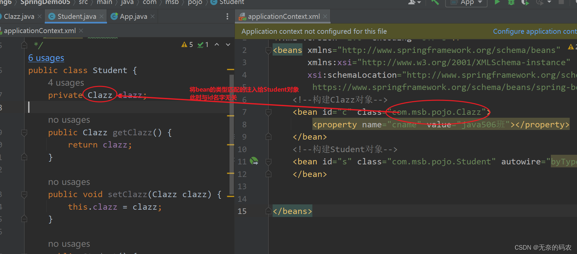Open the App run configuration dropdown
The image size is (577, 254).
(467, 2)
